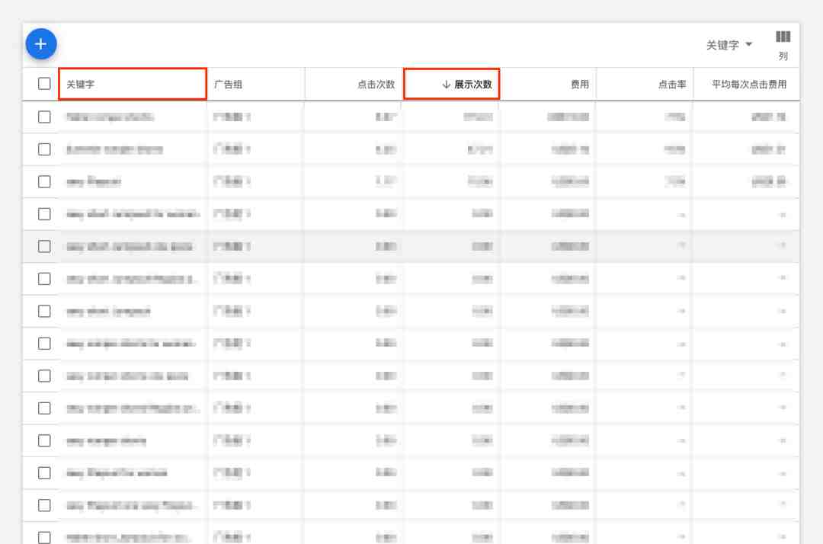Screen dimensions: 823x544
Task: Open the 关键字 dropdown at top right
Action: [729, 45]
